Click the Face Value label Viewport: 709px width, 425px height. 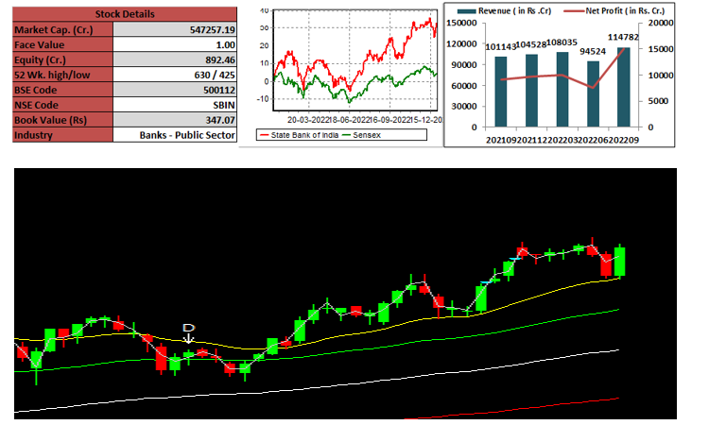[x=40, y=44]
